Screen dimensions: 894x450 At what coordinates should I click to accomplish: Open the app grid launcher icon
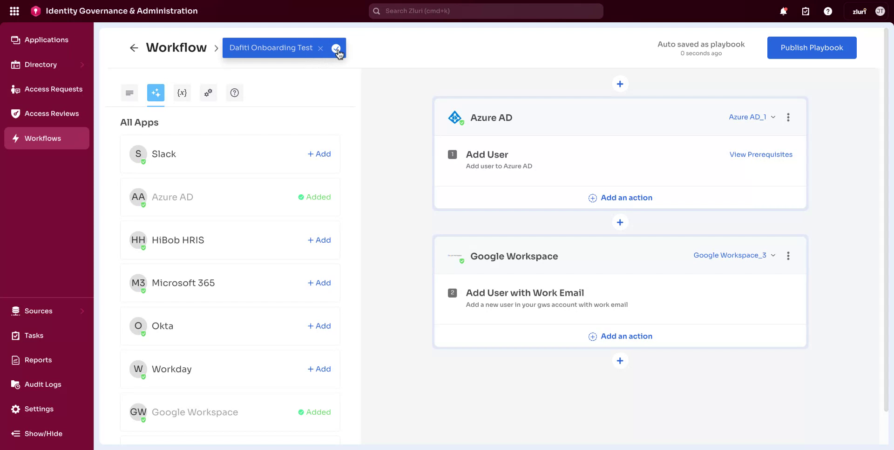pos(14,11)
